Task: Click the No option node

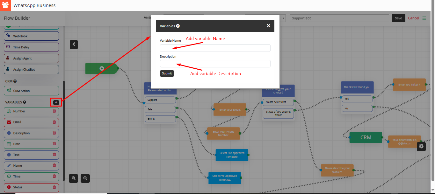Action: [x=357, y=108]
